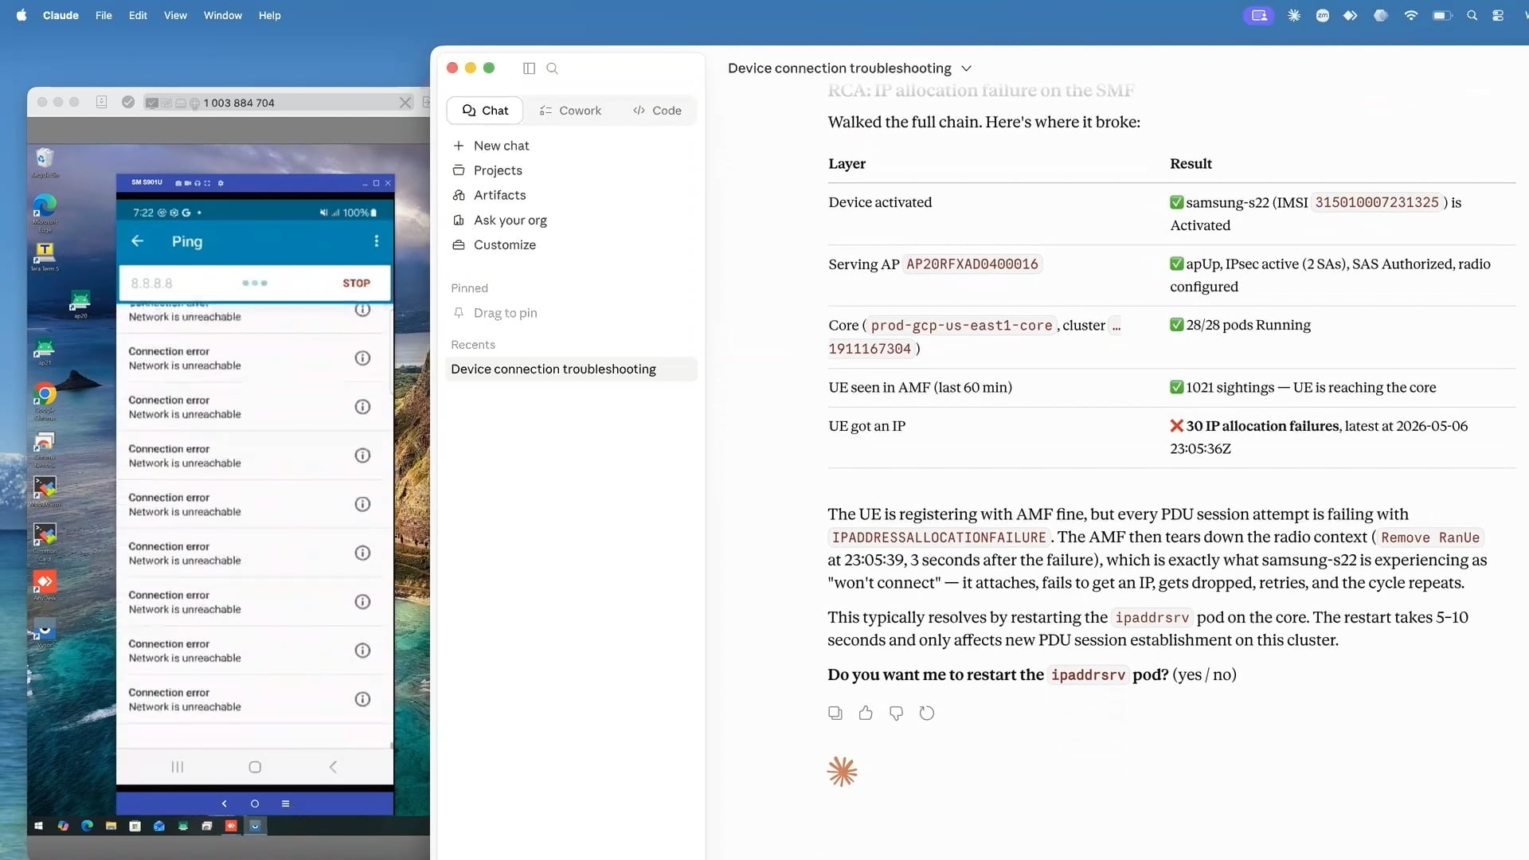Screen dimensions: 1529x860
Task: Open the File menu
Action: [x=104, y=15]
